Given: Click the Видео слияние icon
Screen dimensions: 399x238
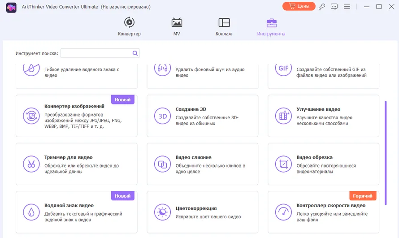Looking at the screenshot, I should click(x=162, y=164).
